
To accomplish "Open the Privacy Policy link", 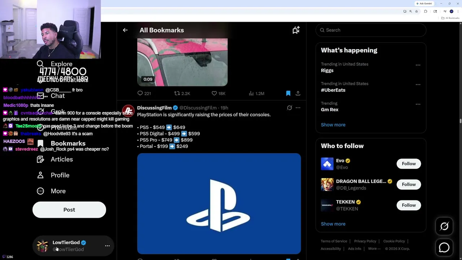I will [x=365, y=241].
